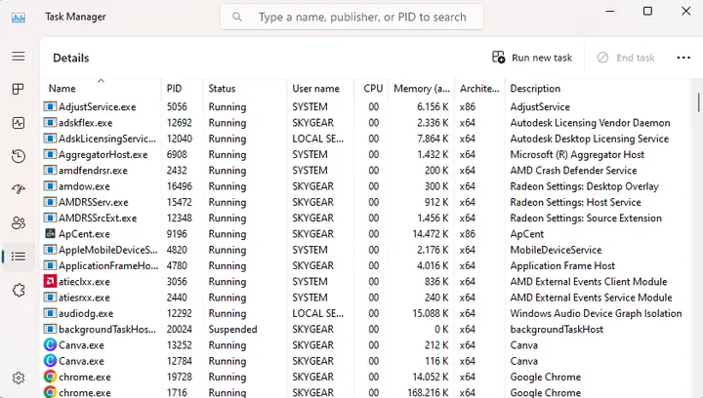Click the ApCent.exe process icon
This screenshot has width=703, height=398.
pyautogui.click(x=50, y=234)
